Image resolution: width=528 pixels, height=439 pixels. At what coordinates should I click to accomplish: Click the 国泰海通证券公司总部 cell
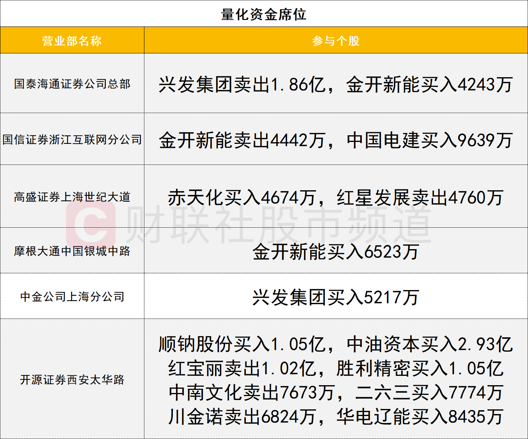[72, 84]
